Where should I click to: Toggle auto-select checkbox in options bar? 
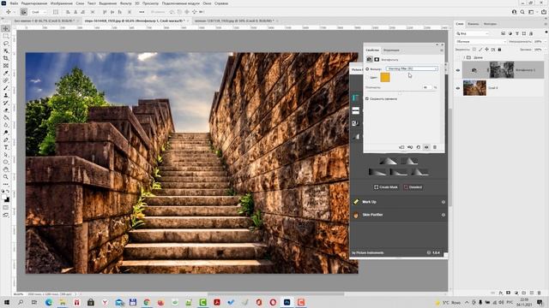pyautogui.click(x=23, y=12)
